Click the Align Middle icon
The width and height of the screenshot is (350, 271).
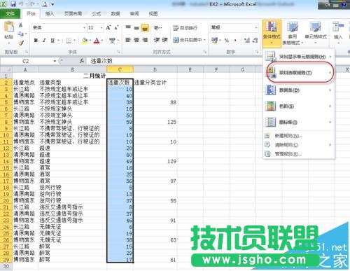click(x=136, y=28)
